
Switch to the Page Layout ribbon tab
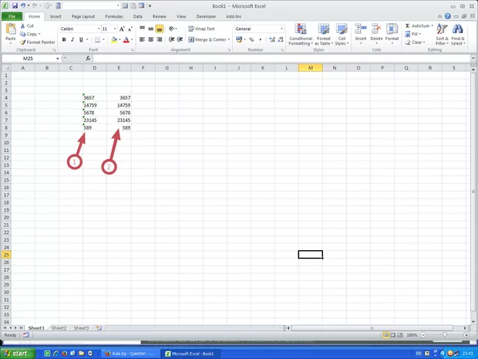click(82, 15)
